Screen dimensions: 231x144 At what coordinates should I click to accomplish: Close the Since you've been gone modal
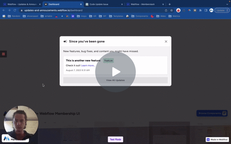coord(166,42)
